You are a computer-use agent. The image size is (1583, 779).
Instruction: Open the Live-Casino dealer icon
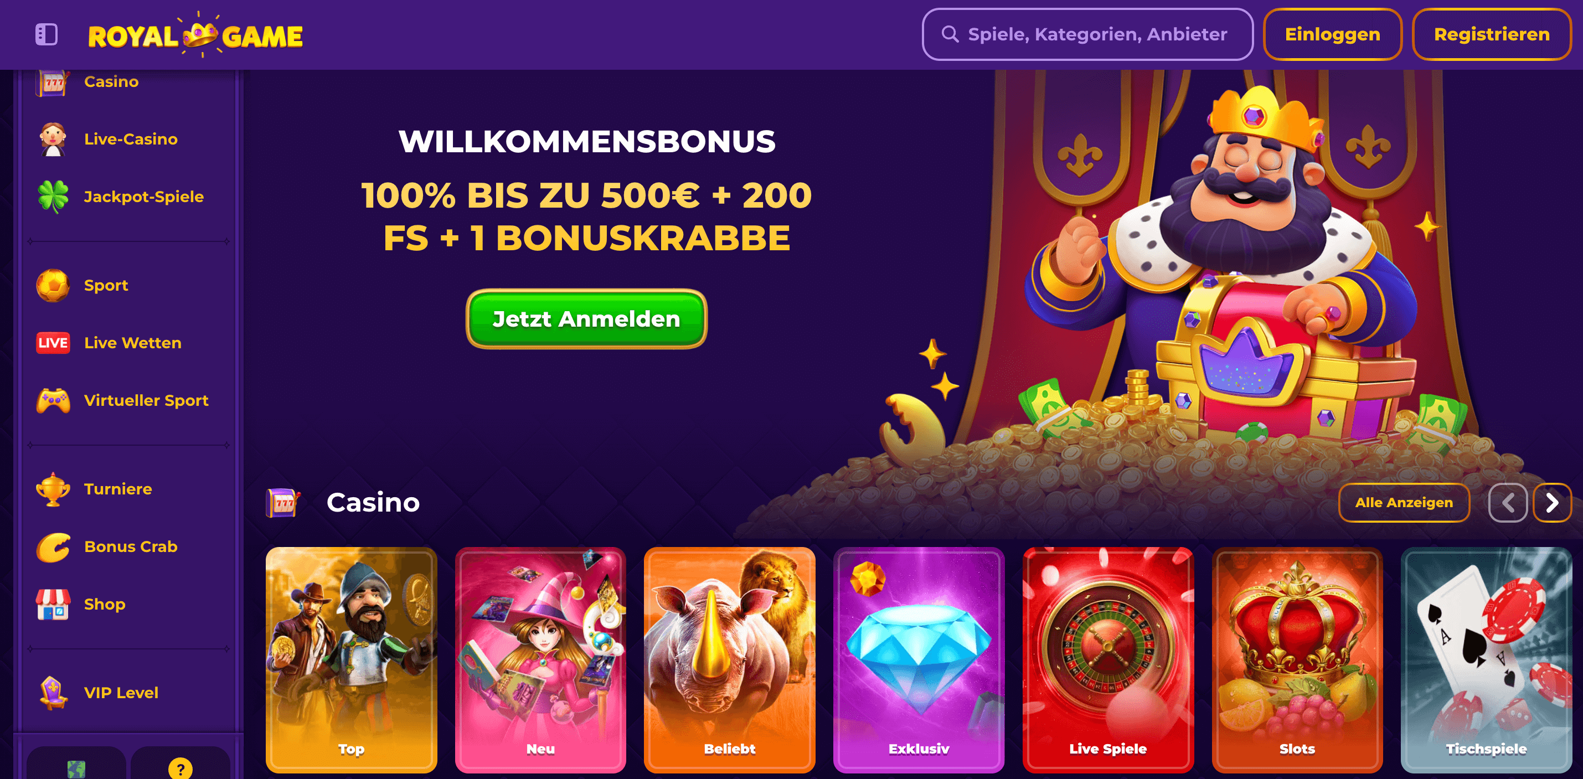click(53, 139)
